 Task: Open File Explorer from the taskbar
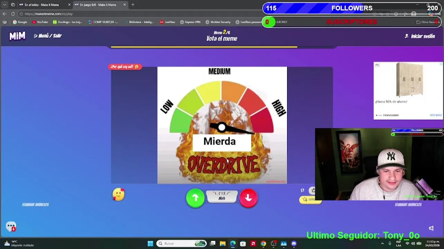[x=223, y=243]
